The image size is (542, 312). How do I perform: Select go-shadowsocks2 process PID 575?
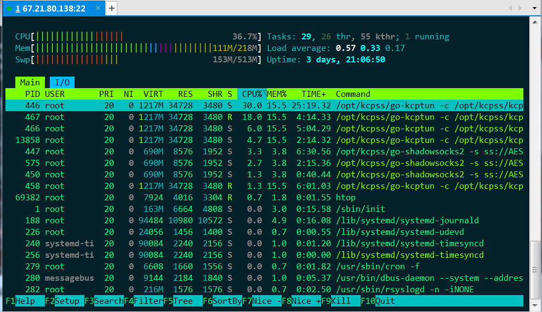265,163
